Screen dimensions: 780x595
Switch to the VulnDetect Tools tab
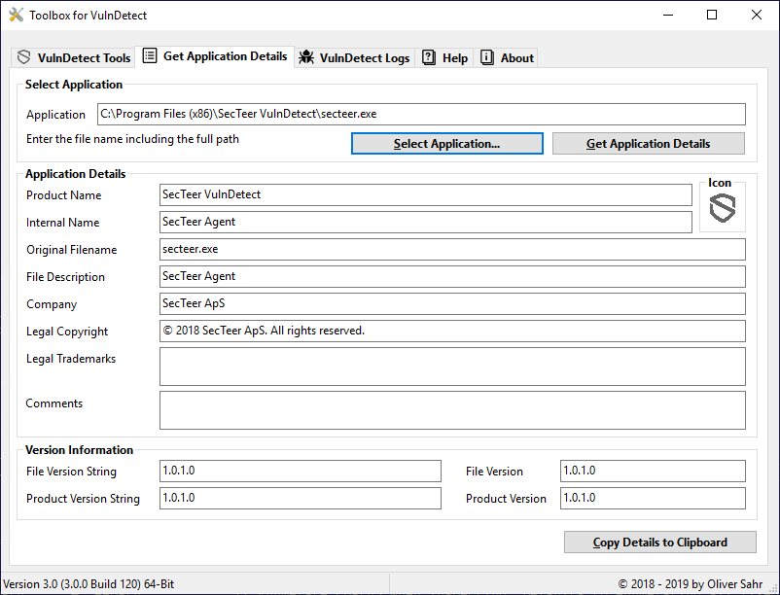click(x=73, y=57)
